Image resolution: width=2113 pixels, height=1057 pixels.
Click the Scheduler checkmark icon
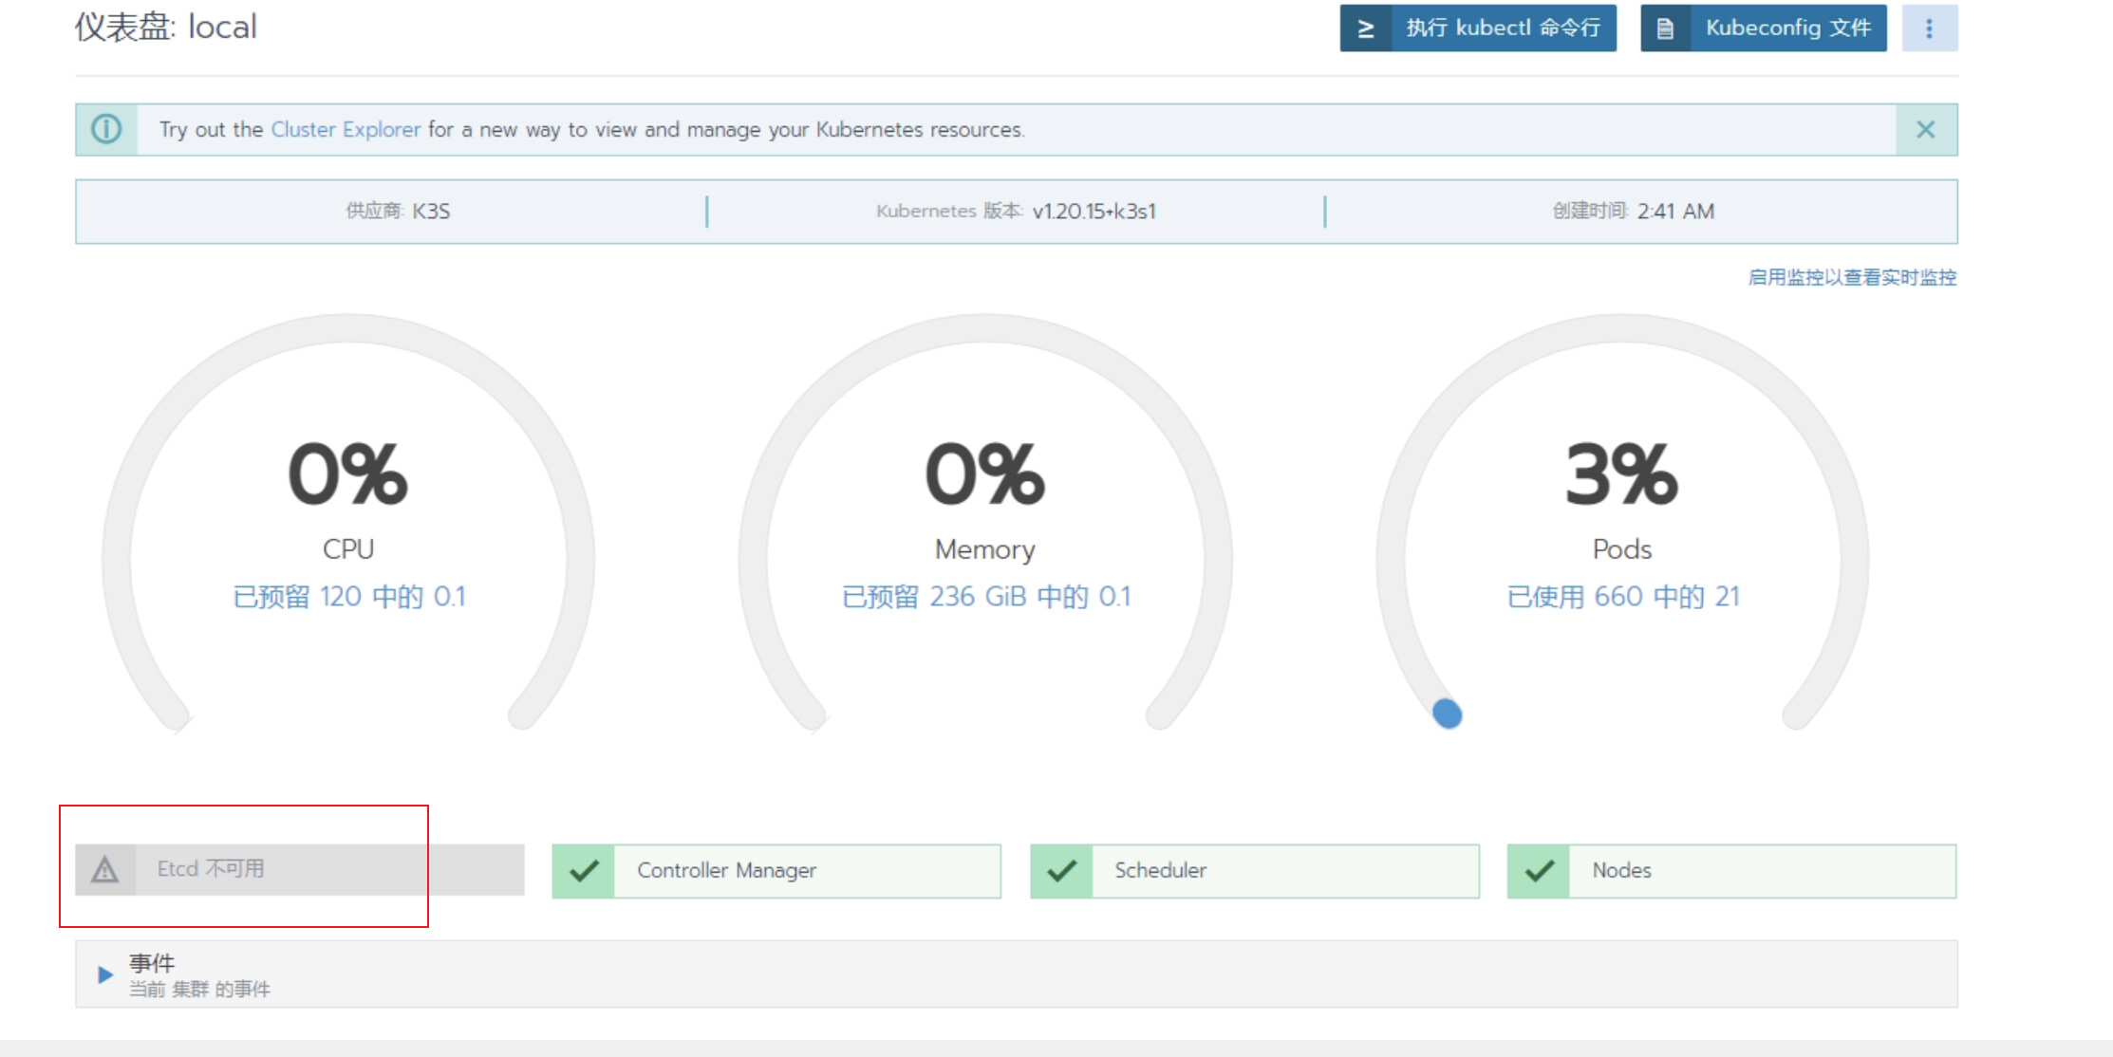pyautogui.click(x=1061, y=871)
